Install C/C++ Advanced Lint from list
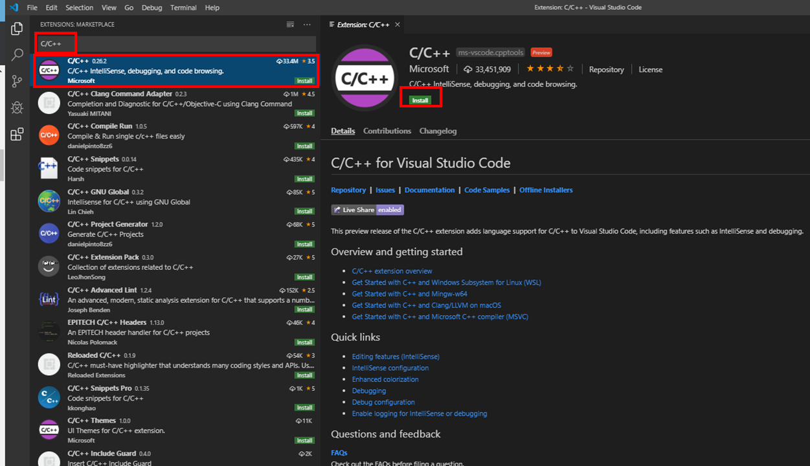This screenshot has height=466, width=810. [x=304, y=309]
